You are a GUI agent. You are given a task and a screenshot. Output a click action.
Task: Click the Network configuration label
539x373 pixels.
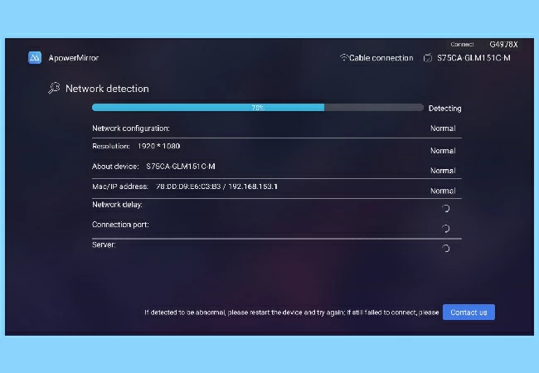coord(131,128)
